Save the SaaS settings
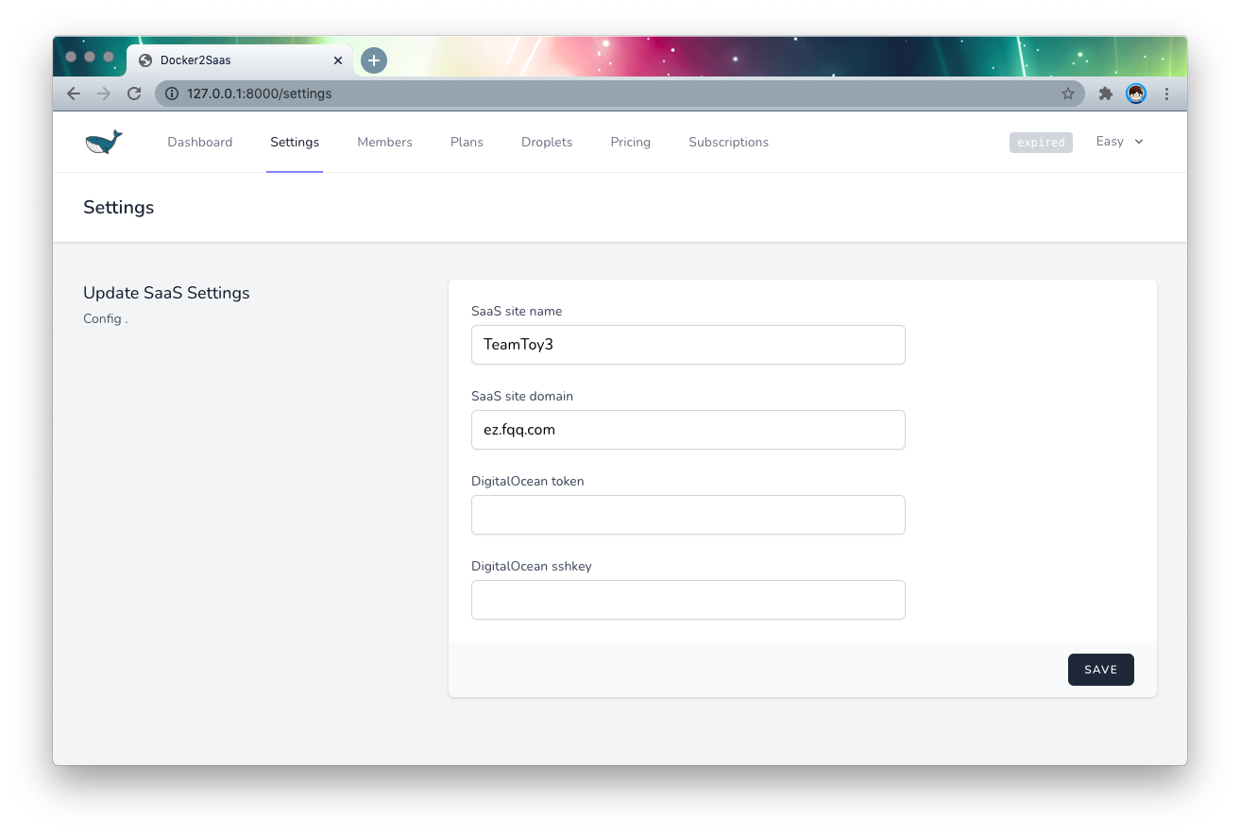Viewport: 1240px width, 835px height. tap(1101, 669)
